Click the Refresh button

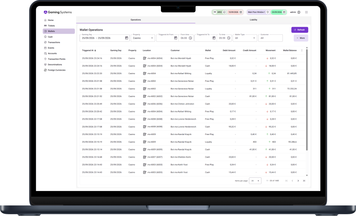point(300,30)
